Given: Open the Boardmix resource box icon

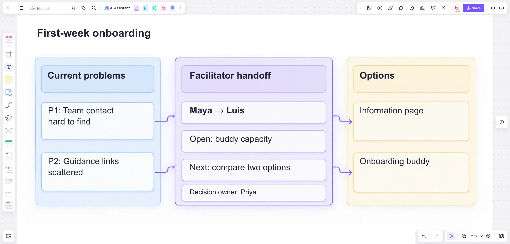Looking at the screenshot, I should point(9,205).
